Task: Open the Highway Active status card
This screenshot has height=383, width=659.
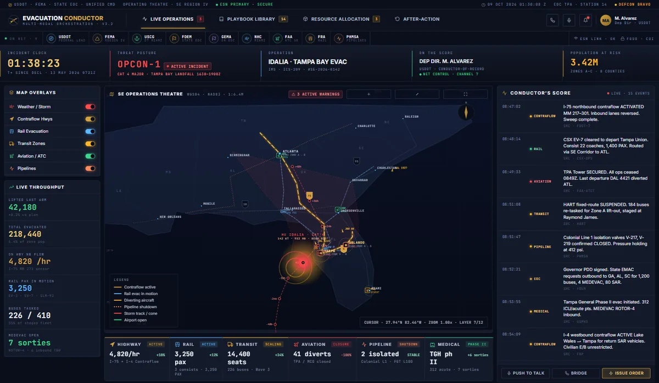Action: click(137, 358)
